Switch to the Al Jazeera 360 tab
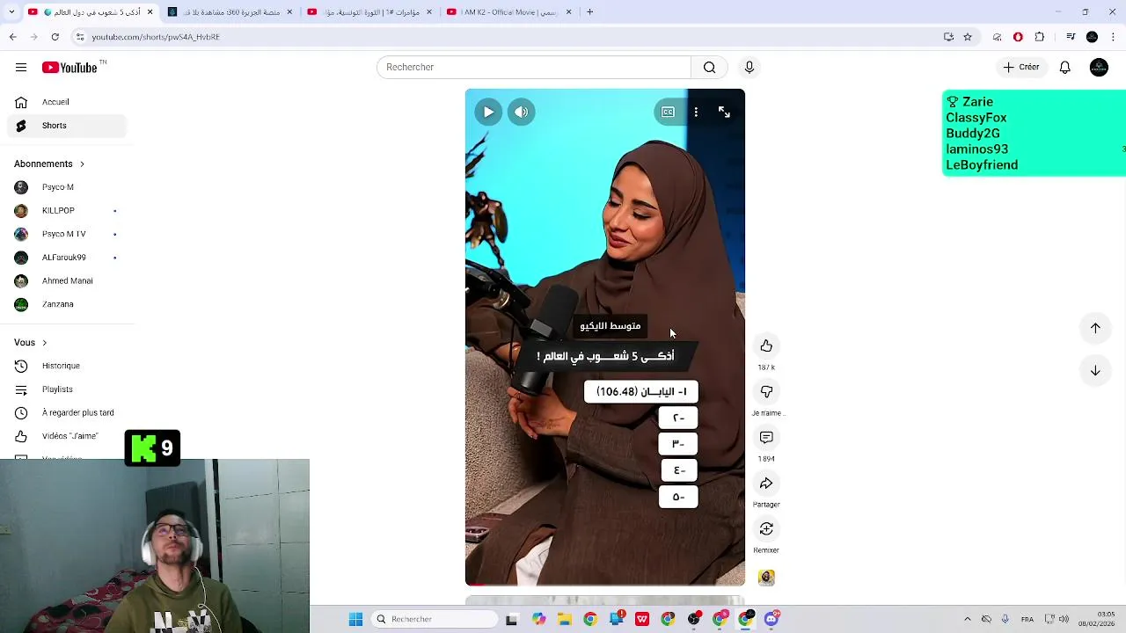 tap(230, 11)
